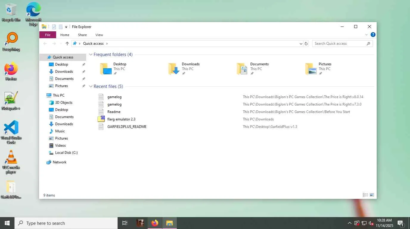Image resolution: width=410 pixels, height=229 pixels.
Task: Click the Quick access breadcrumb in the address bar
Action: click(93, 44)
